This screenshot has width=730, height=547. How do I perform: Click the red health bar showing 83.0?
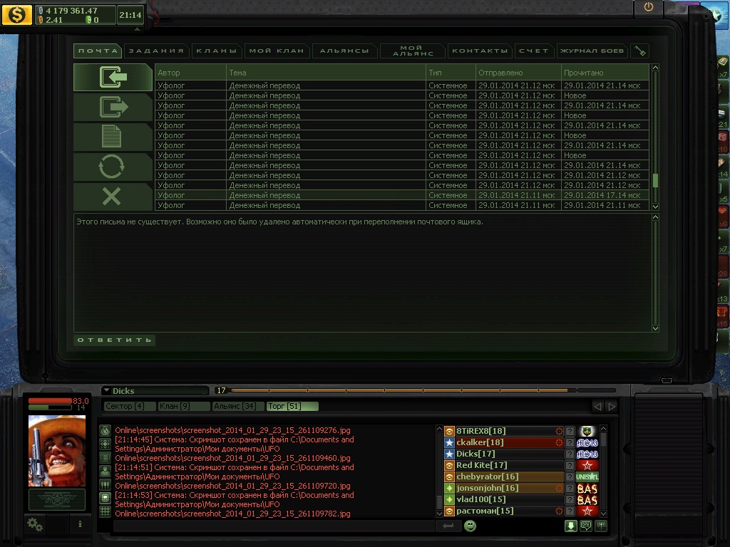pyautogui.click(x=51, y=401)
